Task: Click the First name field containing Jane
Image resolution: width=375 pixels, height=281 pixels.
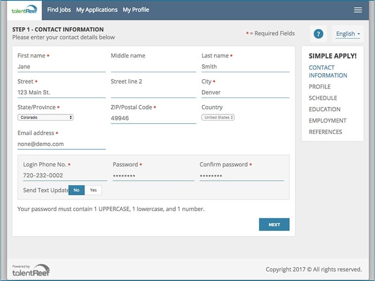Action: pos(61,67)
